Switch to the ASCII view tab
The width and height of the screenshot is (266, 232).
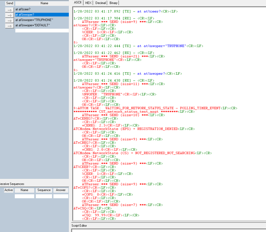click(78, 3)
